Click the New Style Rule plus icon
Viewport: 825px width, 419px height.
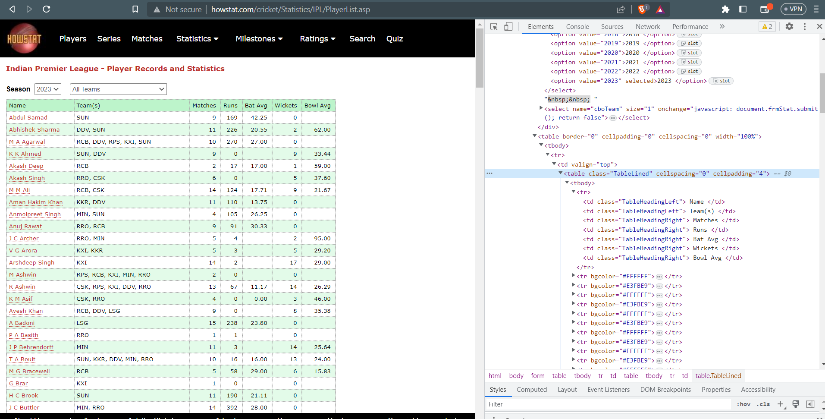[x=781, y=404]
